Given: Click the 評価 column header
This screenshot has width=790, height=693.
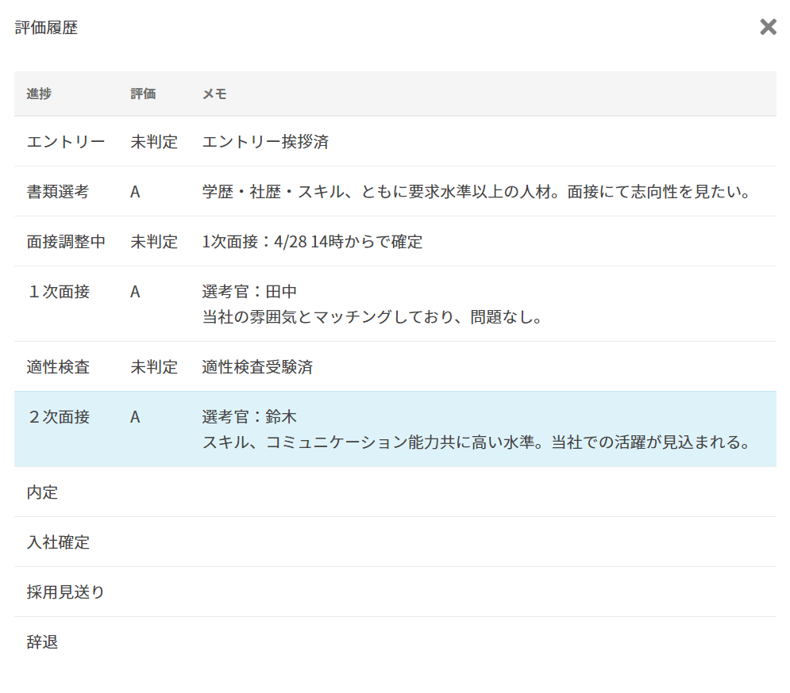Looking at the screenshot, I should click(x=143, y=94).
